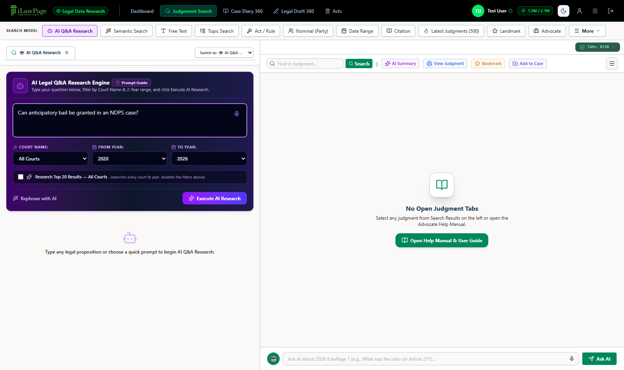Click the Ask AI question input field
624x370 pixels.
pos(431,359)
